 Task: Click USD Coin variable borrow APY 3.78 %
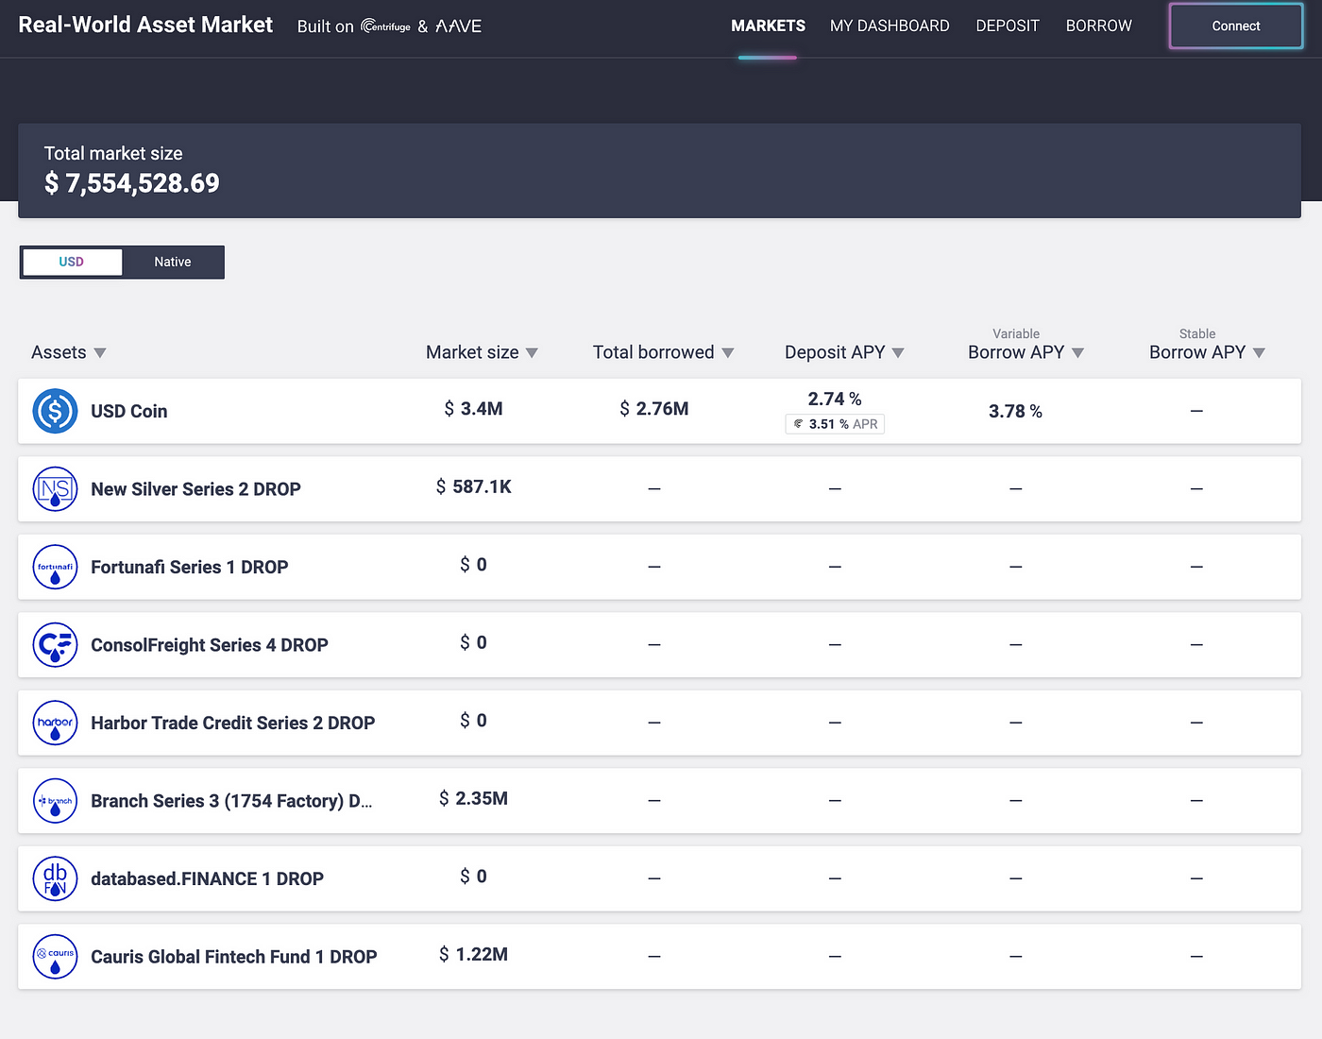[x=1015, y=411]
